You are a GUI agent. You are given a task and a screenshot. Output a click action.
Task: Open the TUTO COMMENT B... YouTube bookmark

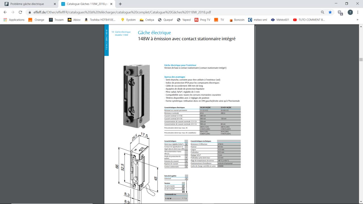[309, 20]
